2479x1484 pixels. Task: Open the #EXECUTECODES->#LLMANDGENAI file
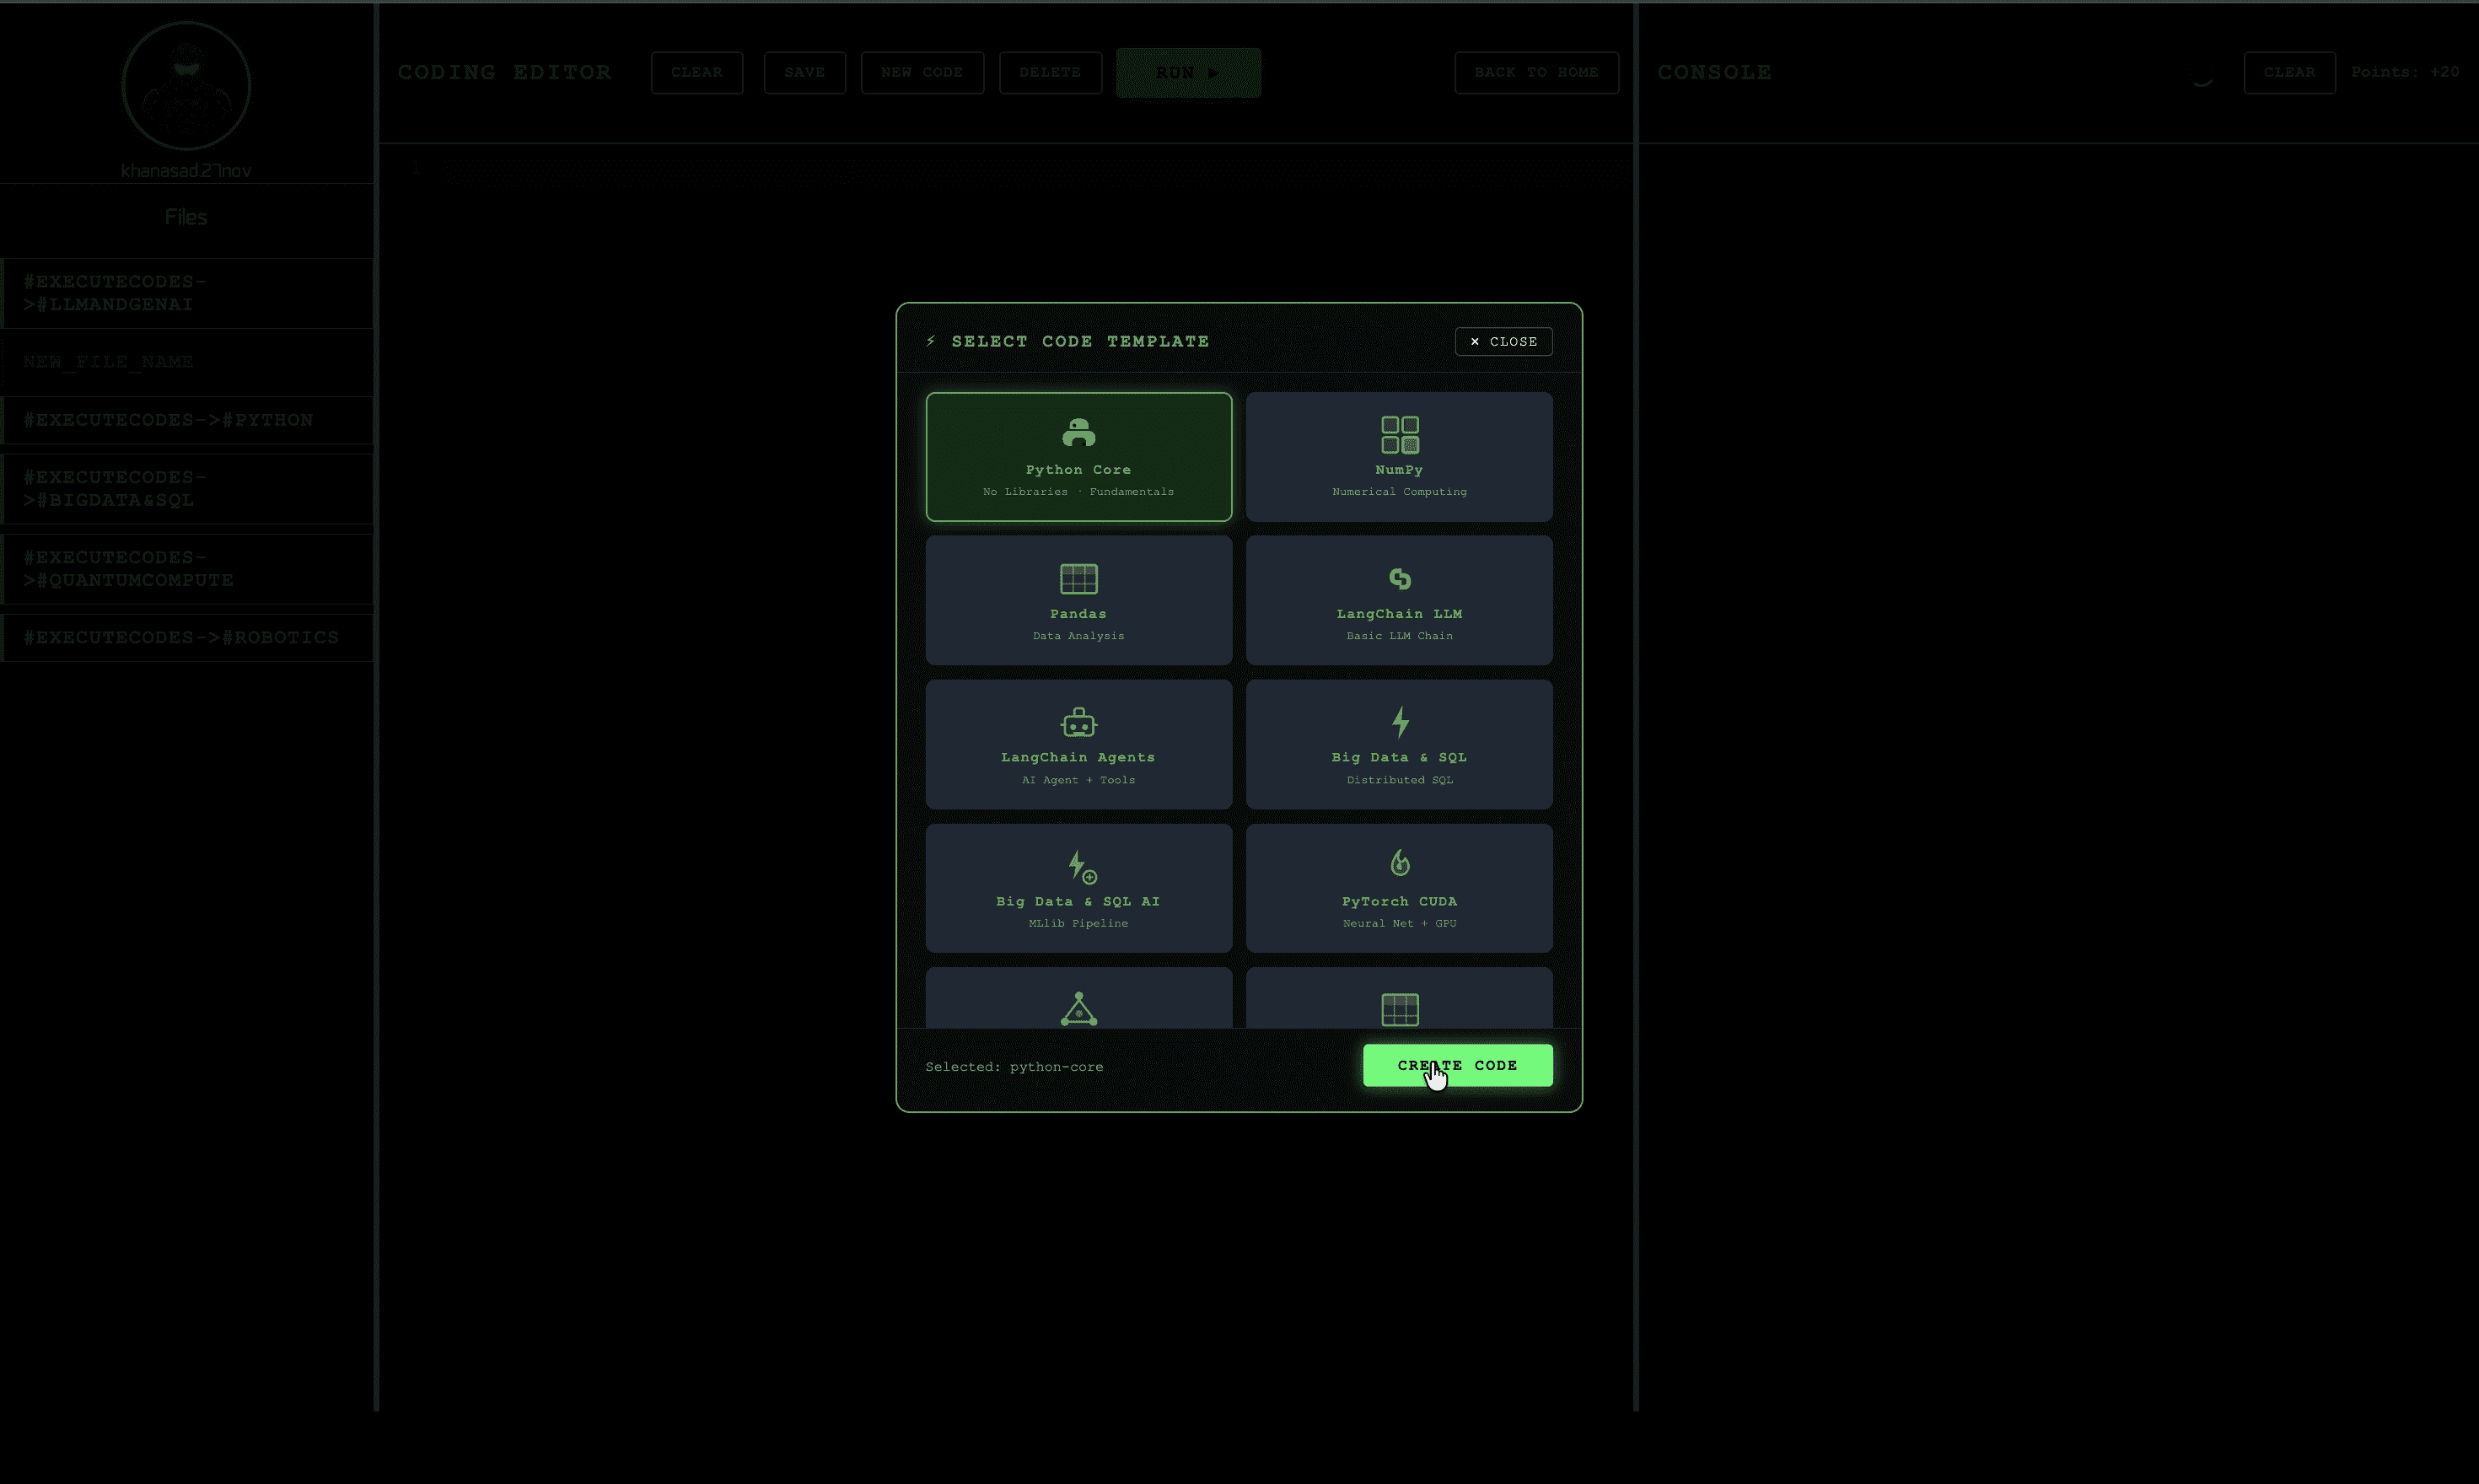point(188,293)
